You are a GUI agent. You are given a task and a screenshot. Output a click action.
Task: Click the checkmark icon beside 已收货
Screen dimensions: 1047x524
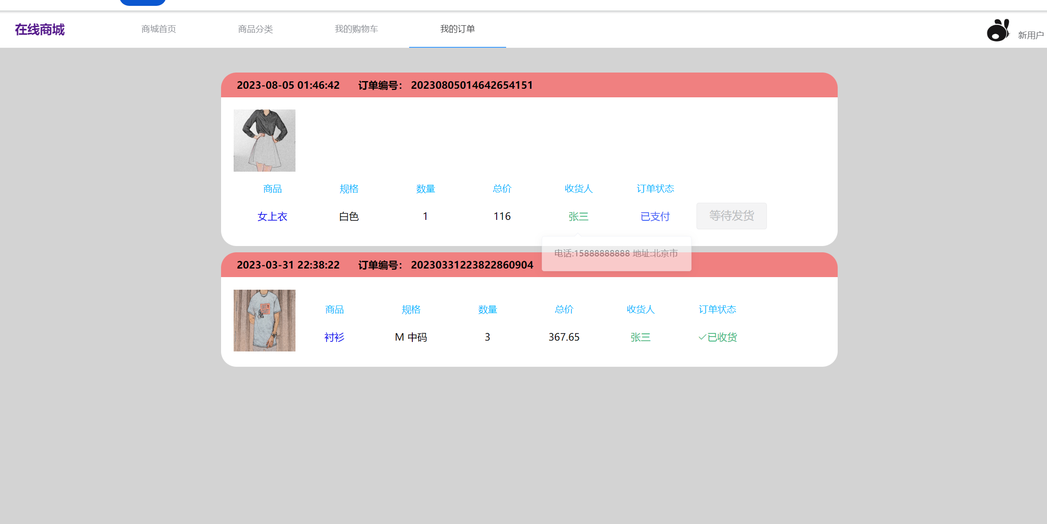click(702, 337)
